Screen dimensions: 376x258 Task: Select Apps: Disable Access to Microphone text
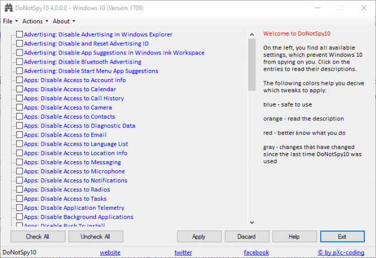[x=74, y=171]
